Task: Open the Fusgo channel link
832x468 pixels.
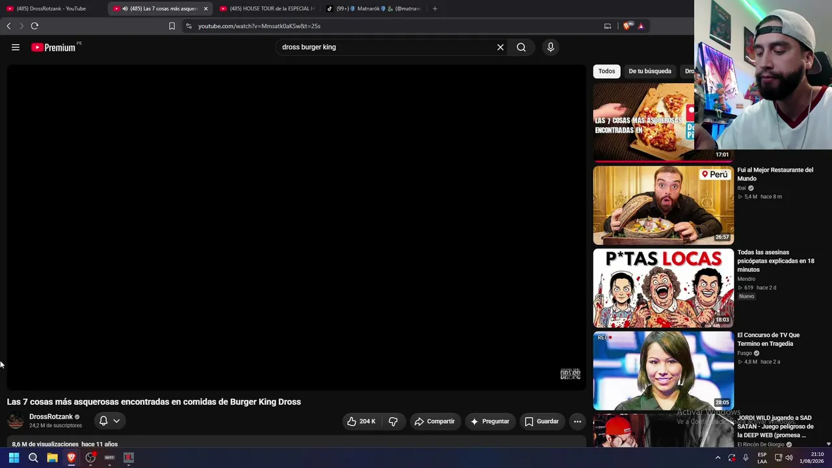Action: (744, 353)
